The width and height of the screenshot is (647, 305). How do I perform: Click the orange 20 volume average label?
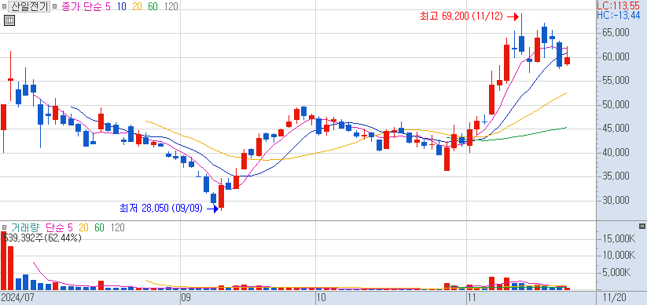84,227
